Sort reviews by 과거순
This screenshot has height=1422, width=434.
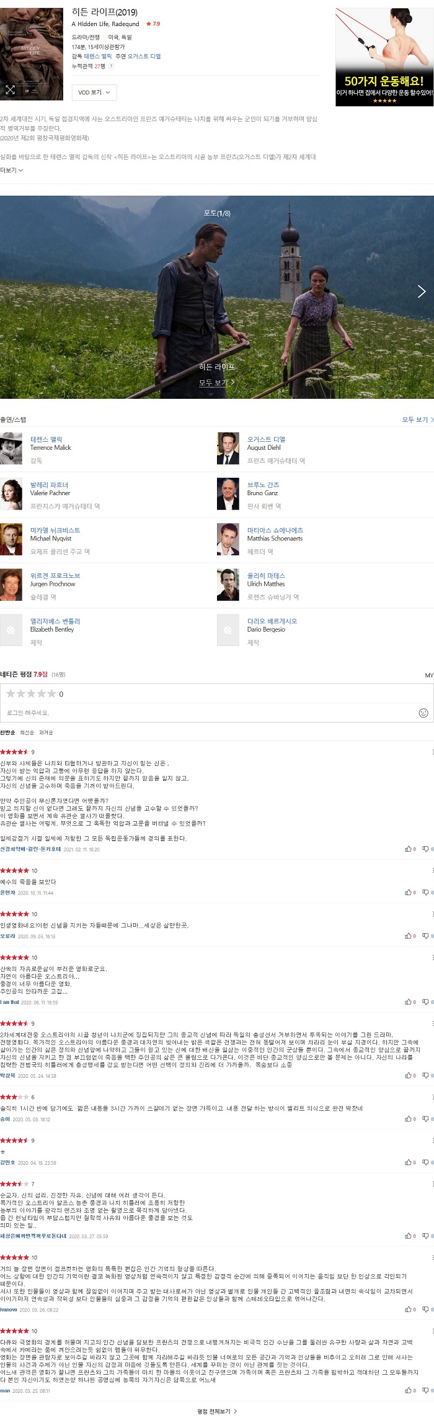click(x=46, y=732)
